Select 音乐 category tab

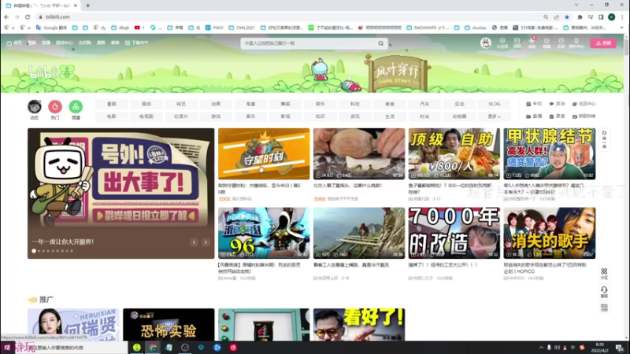click(250, 116)
